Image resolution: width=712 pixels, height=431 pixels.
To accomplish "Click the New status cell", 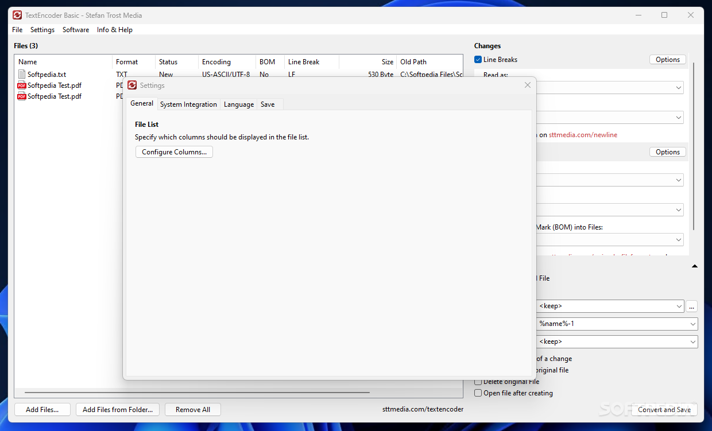I will (x=166, y=75).
